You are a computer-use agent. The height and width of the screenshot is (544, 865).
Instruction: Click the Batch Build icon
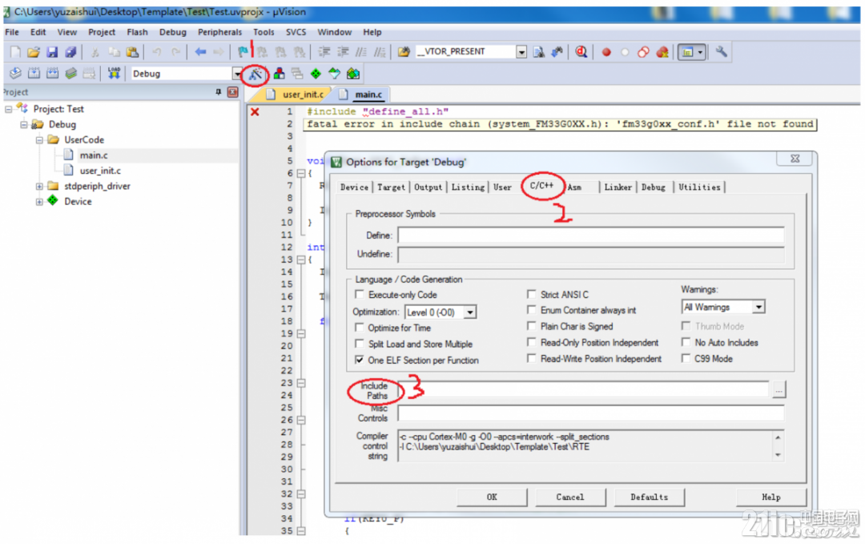pyautogui.click(x=70, y=74)
